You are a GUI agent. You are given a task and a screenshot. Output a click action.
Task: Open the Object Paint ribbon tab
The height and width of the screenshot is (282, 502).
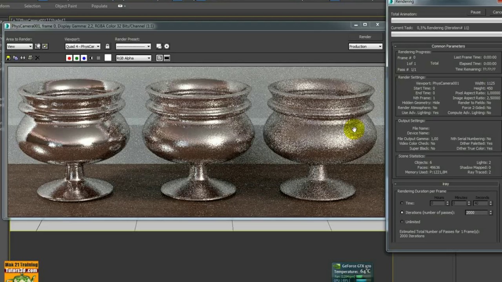click(66, 6)
